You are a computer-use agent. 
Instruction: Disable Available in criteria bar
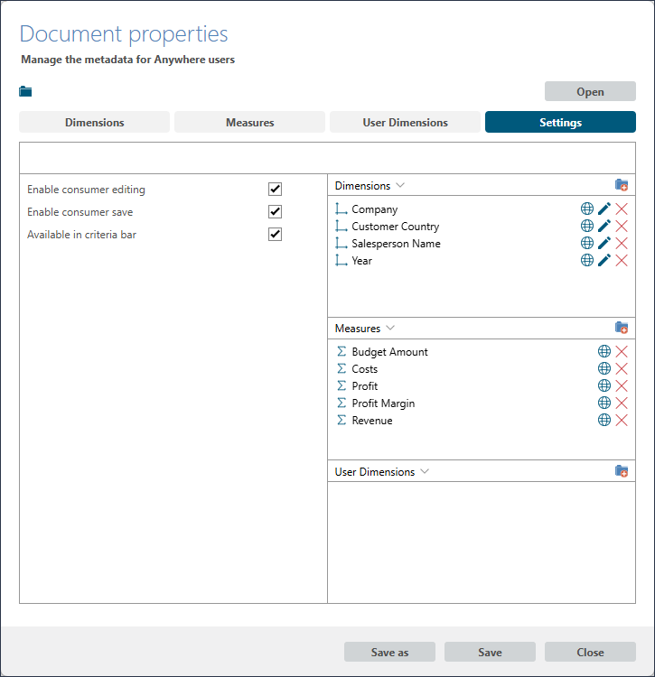point(276,235)
